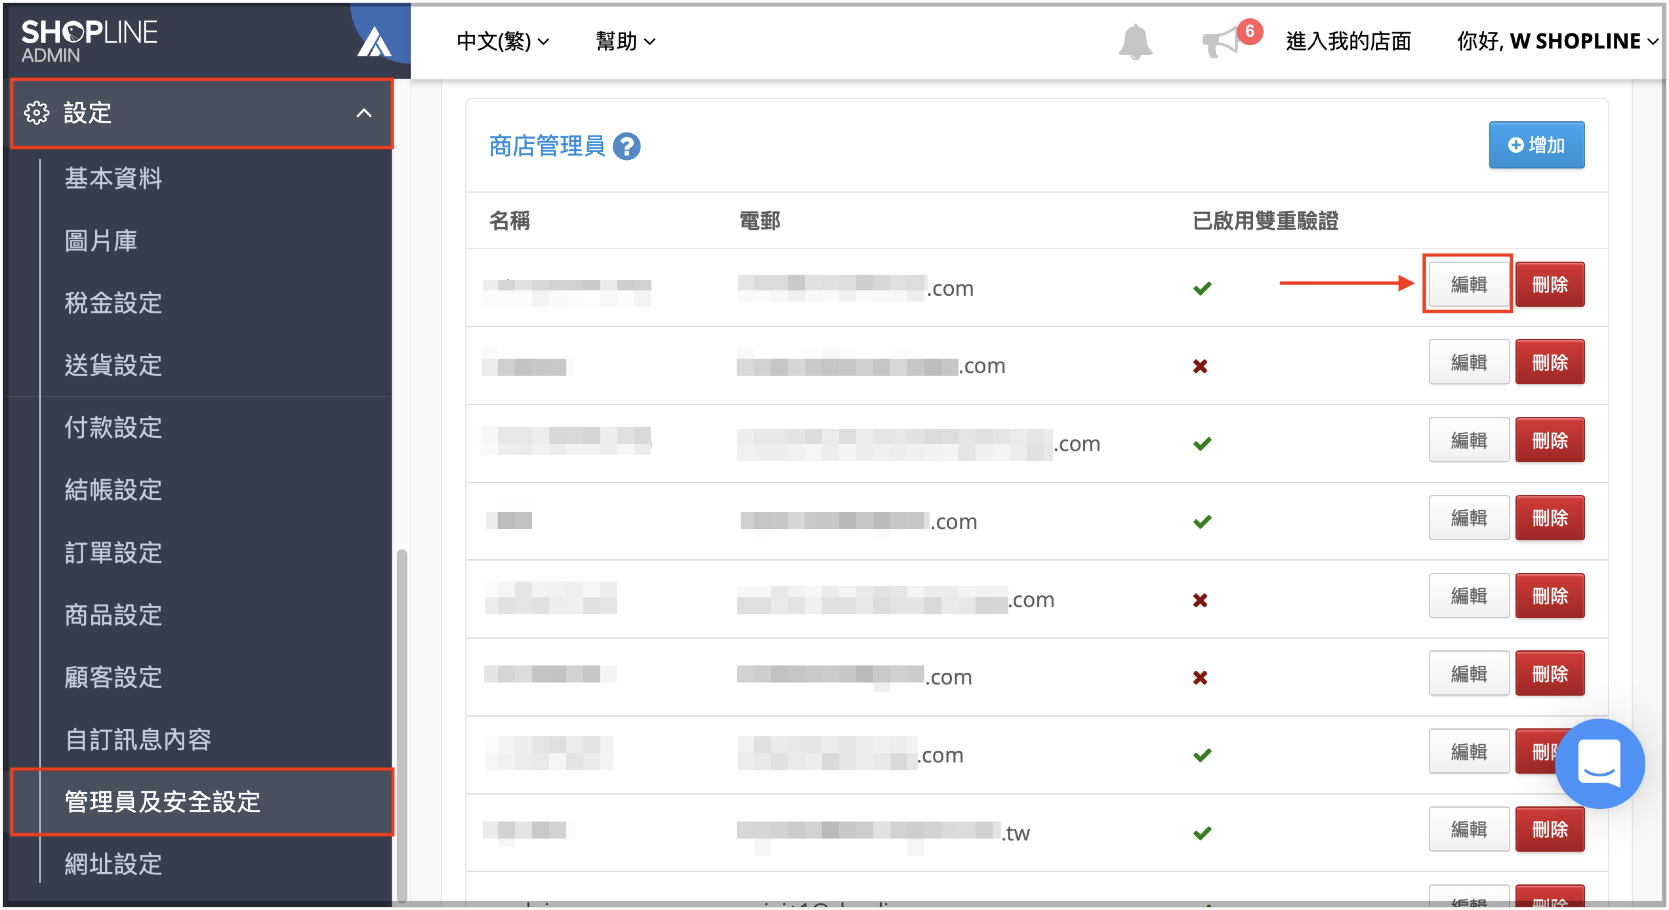Delete the second administrator in the list
Screen dimensions: 1669x910
1550,362
